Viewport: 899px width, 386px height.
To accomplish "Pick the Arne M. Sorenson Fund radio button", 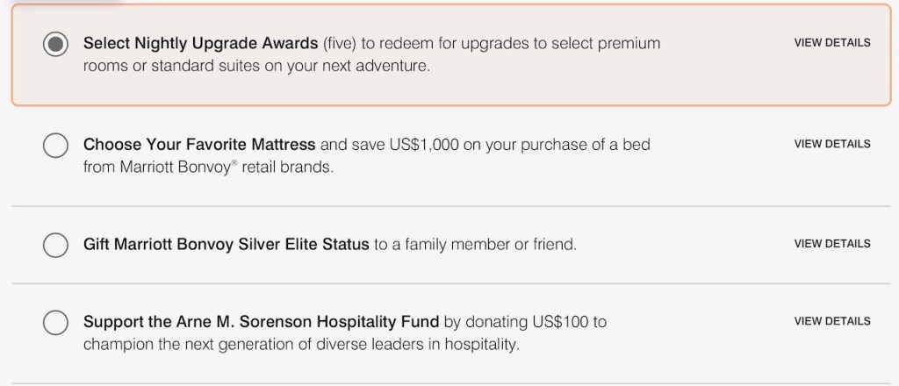I will pyautogui.click(x=55, y=322).
